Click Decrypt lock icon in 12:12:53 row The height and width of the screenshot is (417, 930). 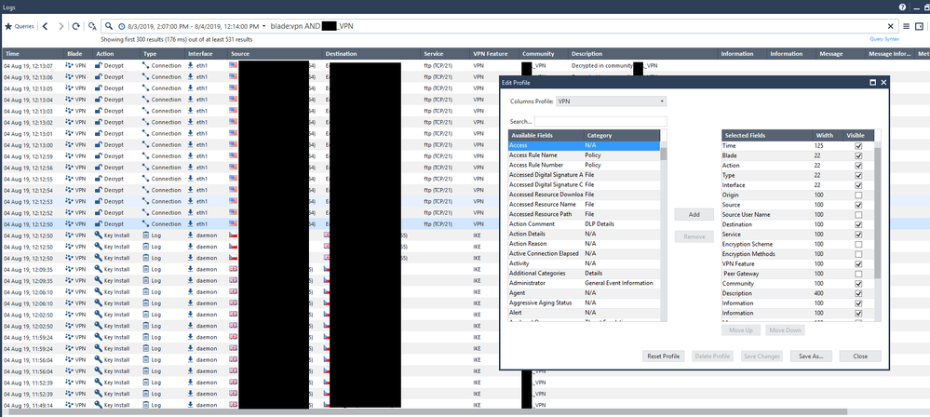pyautogui.click(x=99, y=202)
